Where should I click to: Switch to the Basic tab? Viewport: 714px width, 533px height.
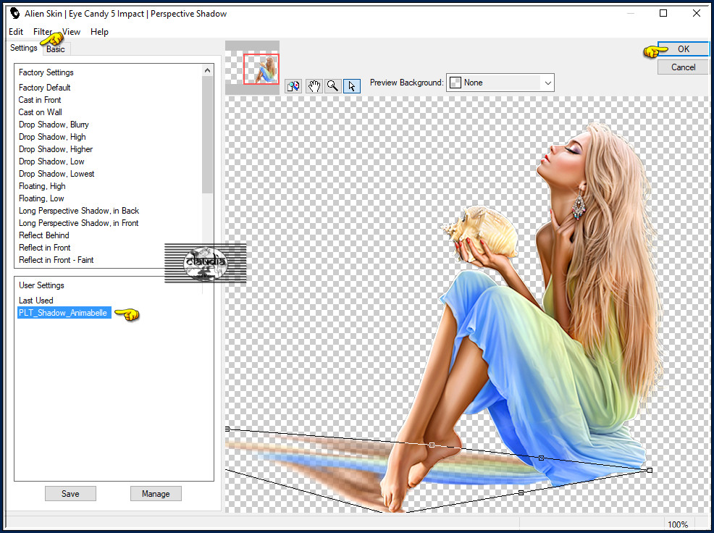[x=56, y=49]
